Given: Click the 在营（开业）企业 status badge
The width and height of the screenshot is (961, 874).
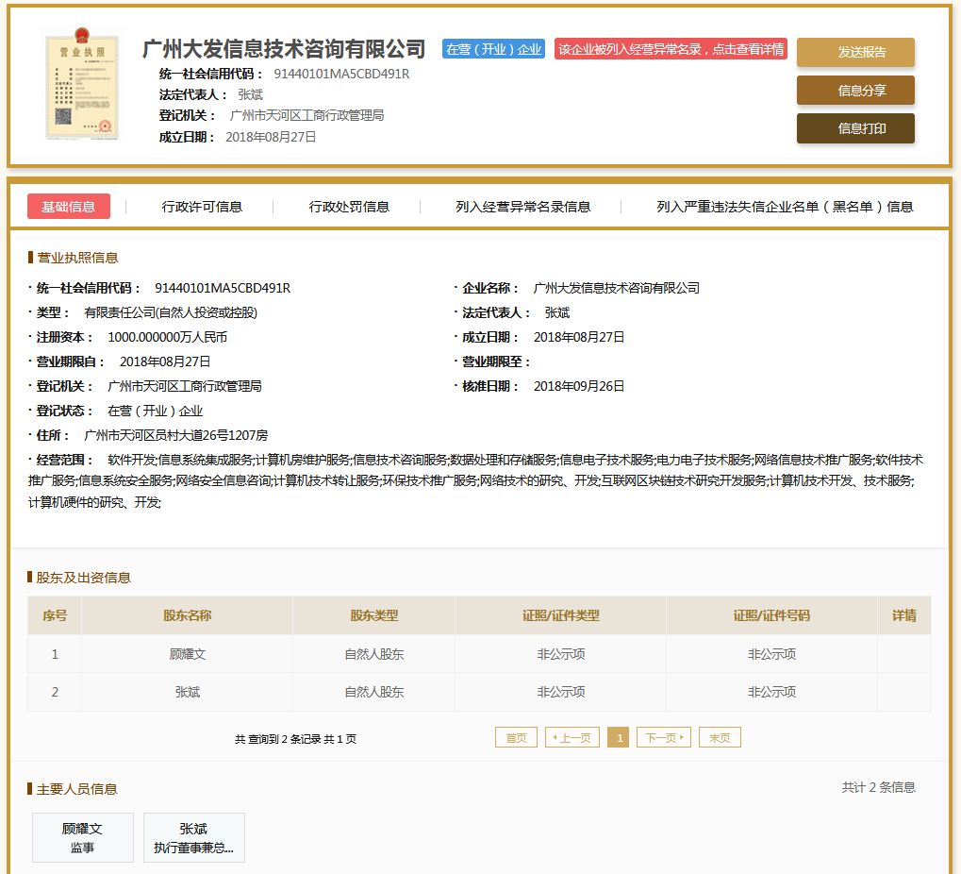Looking at the screenshot, I should [493, 49].
